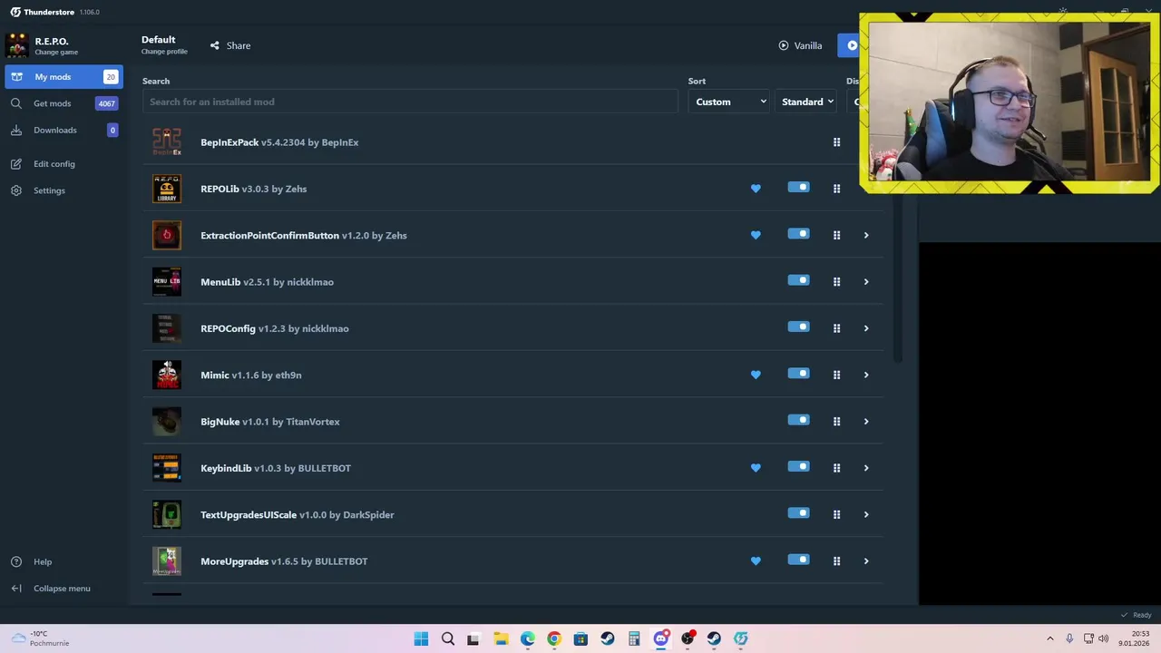Open Microsoft Edge from the taskbar

pos(528,638)
